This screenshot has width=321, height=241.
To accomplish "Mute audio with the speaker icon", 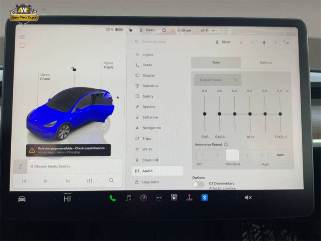I will (247, 197).
